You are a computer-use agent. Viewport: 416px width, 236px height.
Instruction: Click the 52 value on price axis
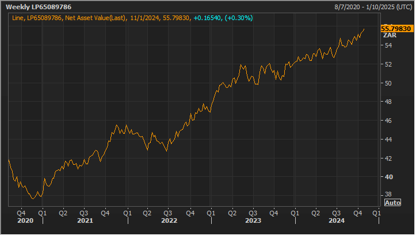pos(389,65)
